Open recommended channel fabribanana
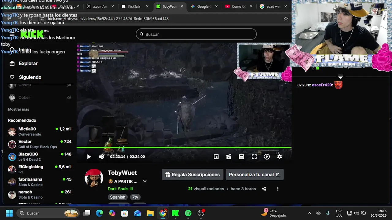 pyautogui.click(x=40, y=182)
